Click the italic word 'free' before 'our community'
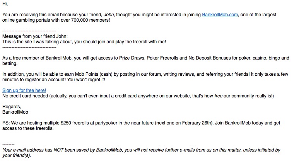 [x=219, y=96]
